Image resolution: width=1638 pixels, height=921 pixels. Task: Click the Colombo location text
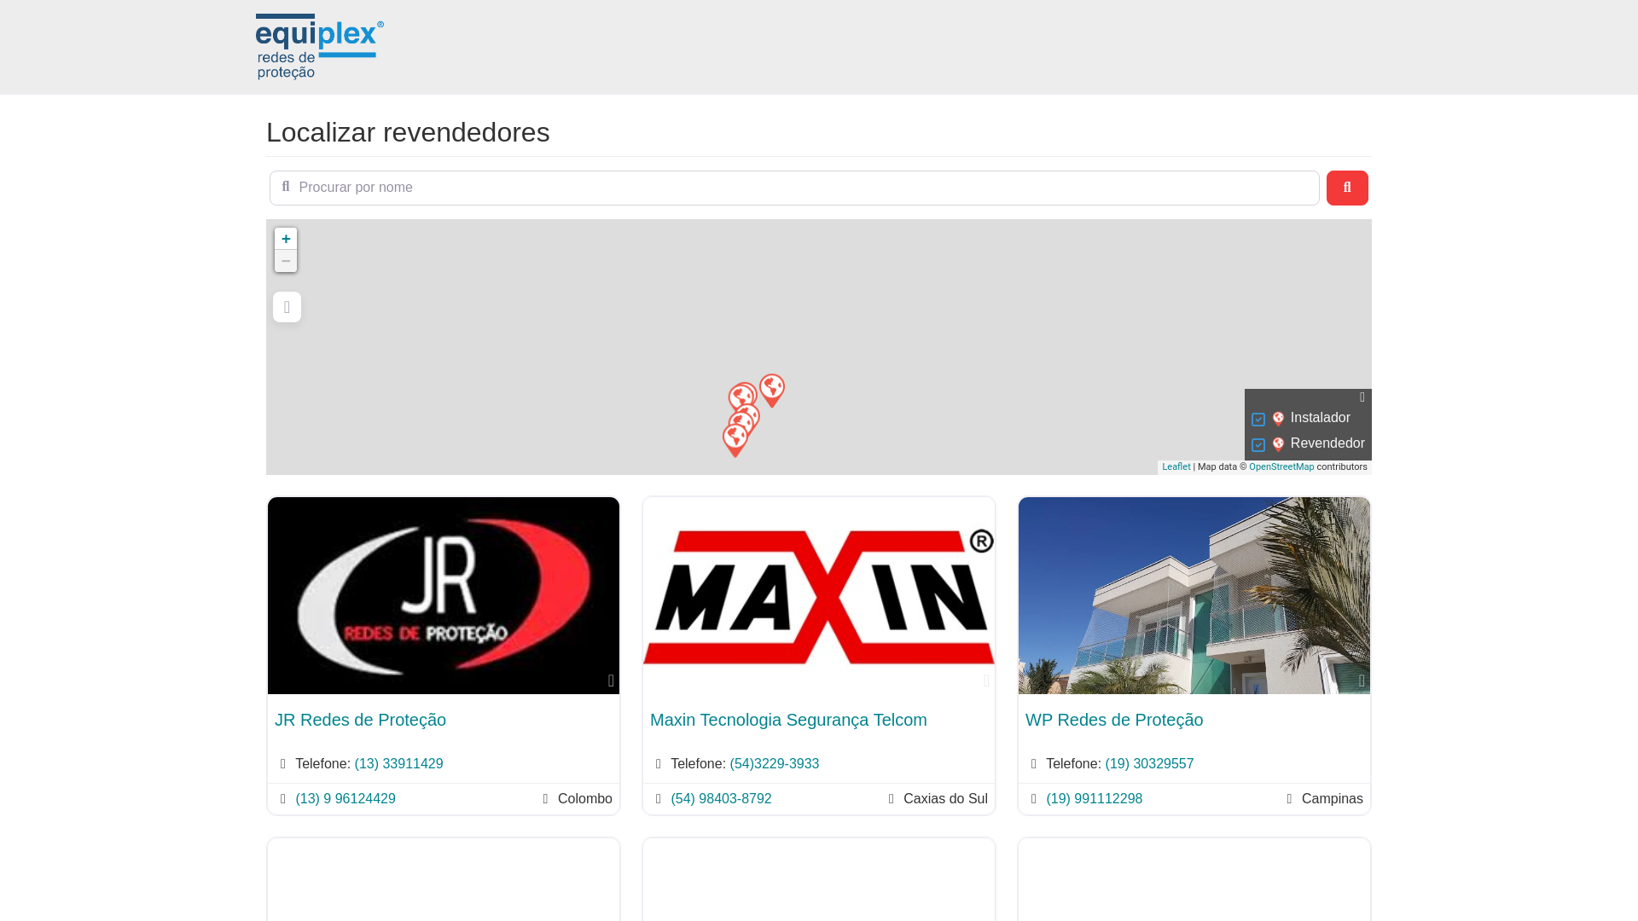point(585,799)
